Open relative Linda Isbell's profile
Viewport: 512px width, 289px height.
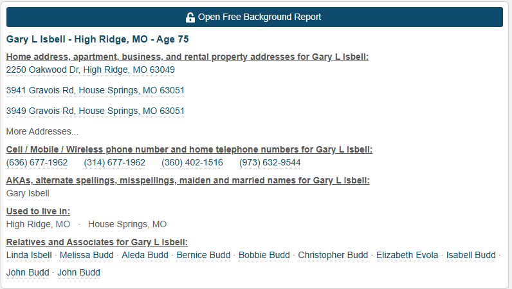click(x=29, y=255)
